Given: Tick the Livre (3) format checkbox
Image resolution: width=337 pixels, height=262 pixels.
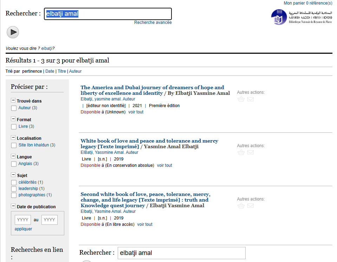Looking at the screenshot, I should [14, 127].
